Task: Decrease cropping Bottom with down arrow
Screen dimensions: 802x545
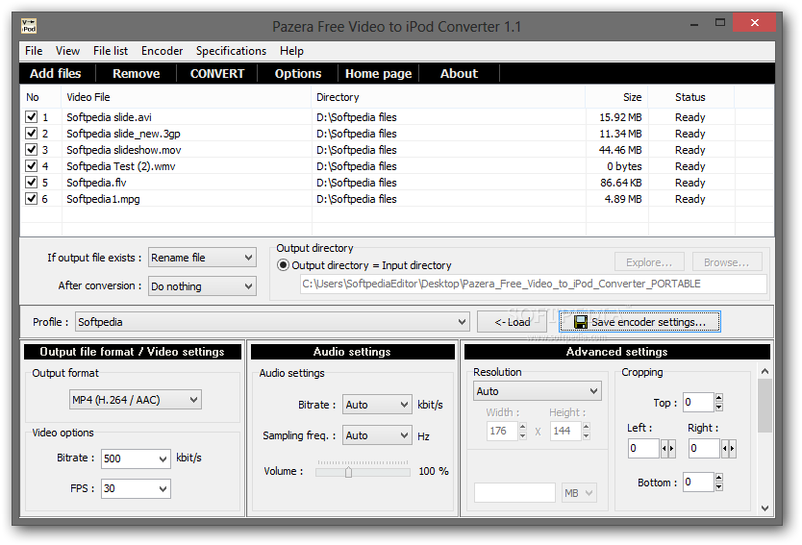Action: pyautogui.click(x=719, y=486)
